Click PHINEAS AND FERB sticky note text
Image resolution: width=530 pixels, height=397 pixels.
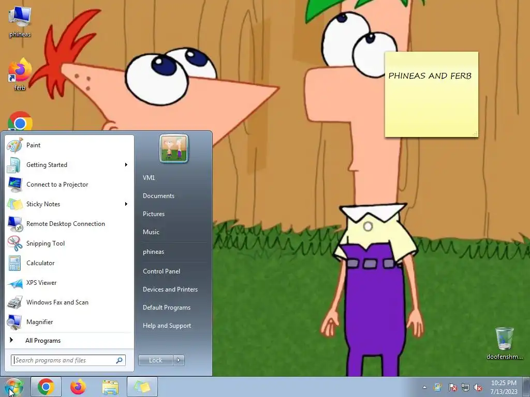[x=430, y=75]
